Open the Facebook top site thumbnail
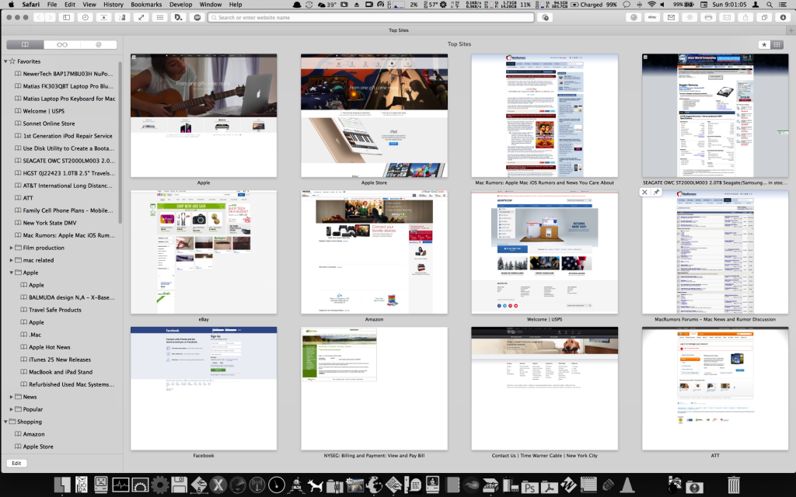Image resolution: width=796 pixels, height=497 pixels. tap(204, 388)
